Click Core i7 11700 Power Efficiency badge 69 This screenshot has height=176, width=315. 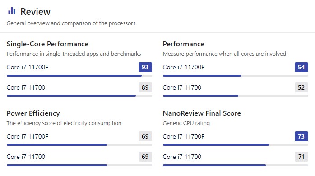pos(145,157)
